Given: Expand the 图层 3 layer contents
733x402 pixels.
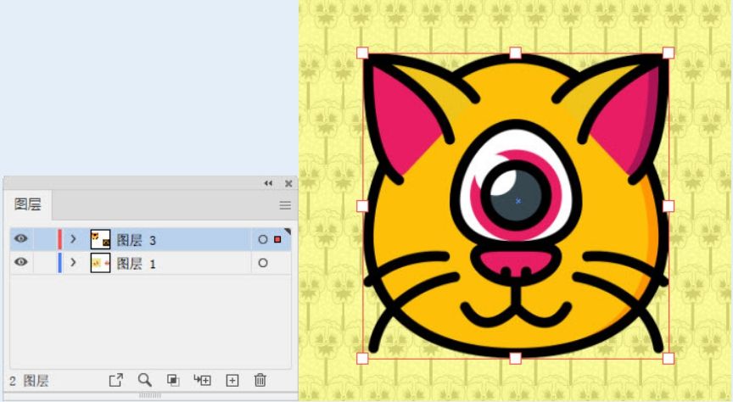Looking at the screenshot, I should [x=73, y=239].
